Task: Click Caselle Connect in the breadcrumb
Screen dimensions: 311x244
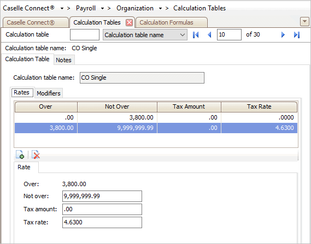Action: (x=28, y=8)
